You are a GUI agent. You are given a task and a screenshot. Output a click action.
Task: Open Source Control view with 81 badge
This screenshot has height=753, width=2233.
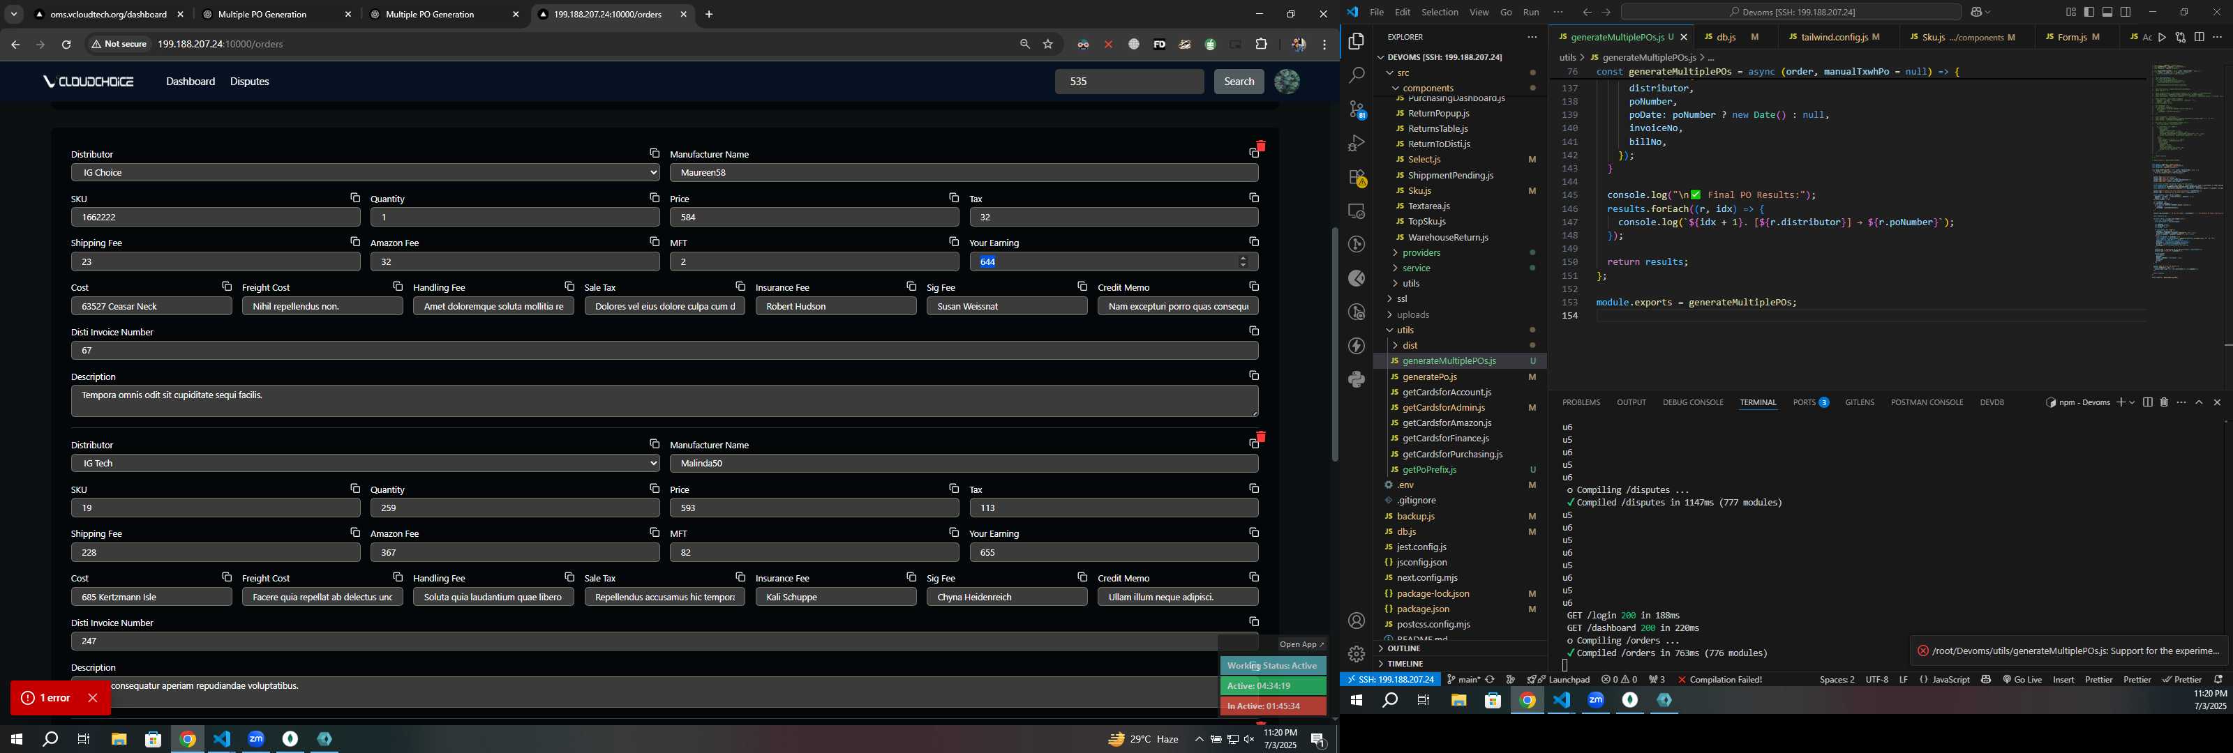1357,109
